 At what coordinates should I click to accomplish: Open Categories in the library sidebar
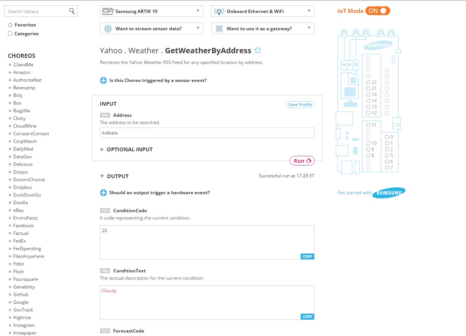pyautogui.click(x=26, y=34)
